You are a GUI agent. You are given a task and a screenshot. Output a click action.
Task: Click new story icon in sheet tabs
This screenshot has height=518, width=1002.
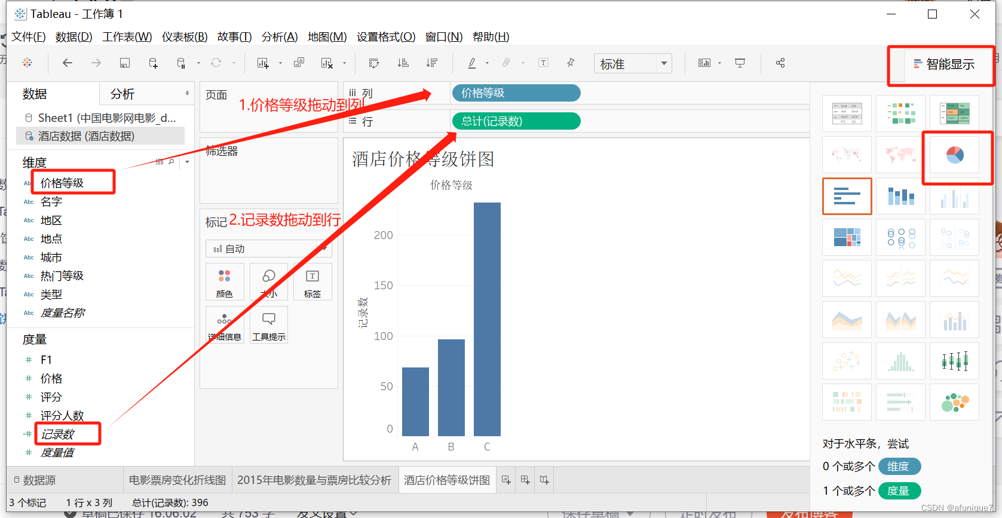[x=544, y=480]
